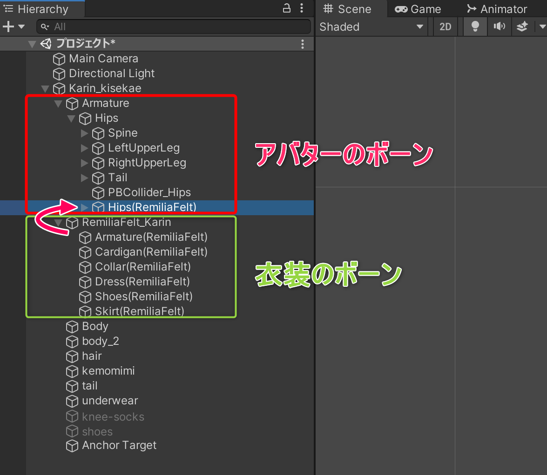547x475 pixels.
Task: Select the hair object
Action: [x=92, y=356]
